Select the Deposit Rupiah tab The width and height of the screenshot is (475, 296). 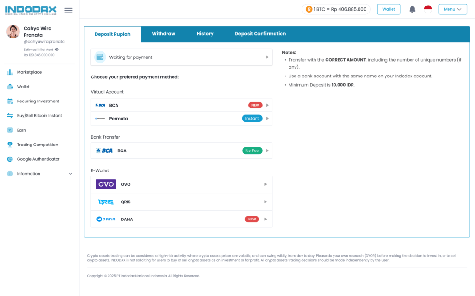[x=113, y=34]
